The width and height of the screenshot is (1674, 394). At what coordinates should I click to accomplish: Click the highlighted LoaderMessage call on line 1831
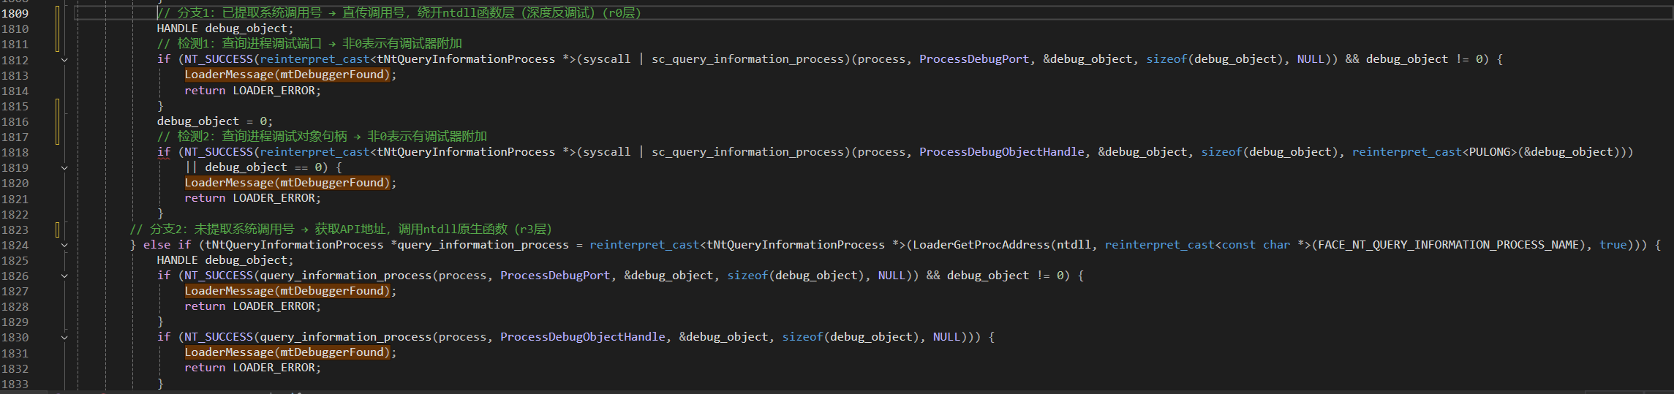tap(287, 352)
